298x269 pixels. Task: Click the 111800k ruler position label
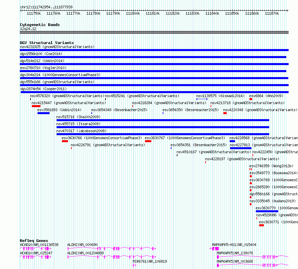tap(133, 13)
